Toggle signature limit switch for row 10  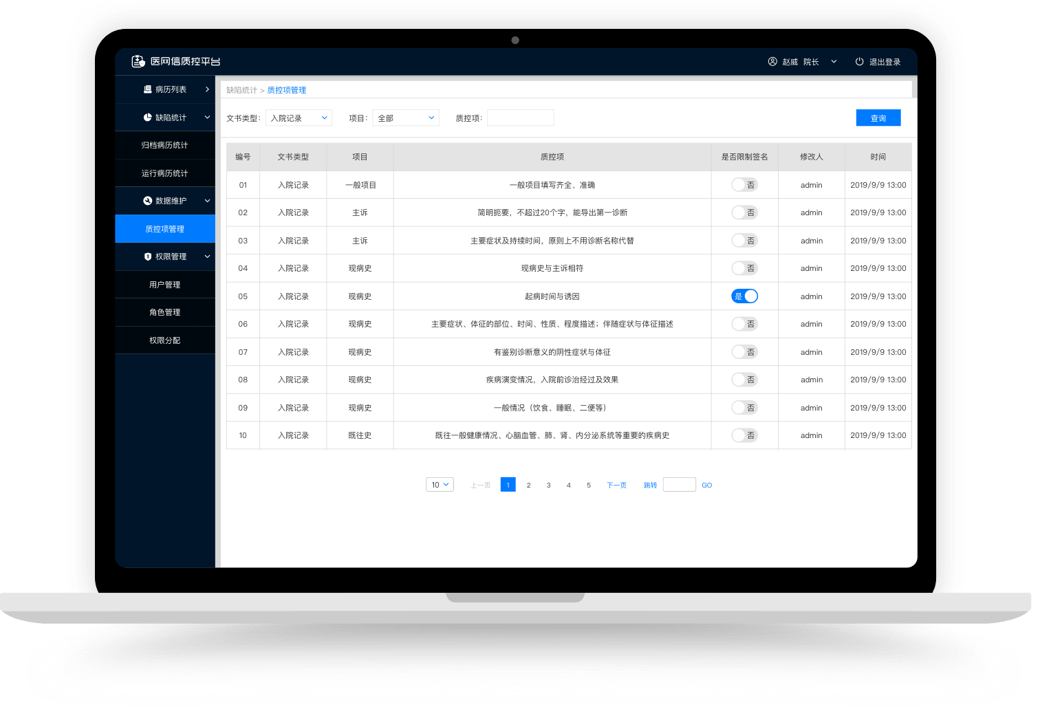[744, 435]
